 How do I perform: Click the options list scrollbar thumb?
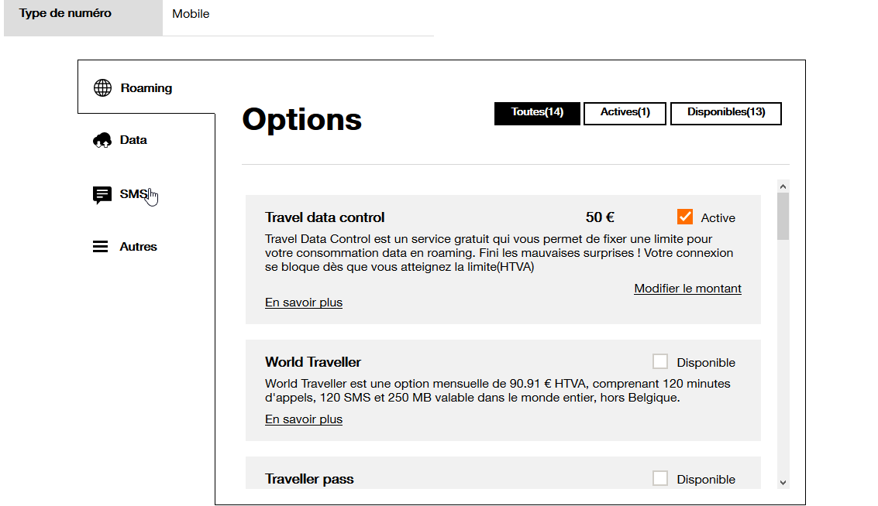[783, 217]
